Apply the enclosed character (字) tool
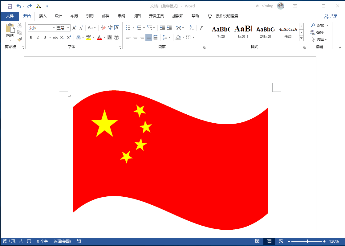Viewport: 345px width, 246px height. [117, 37]
